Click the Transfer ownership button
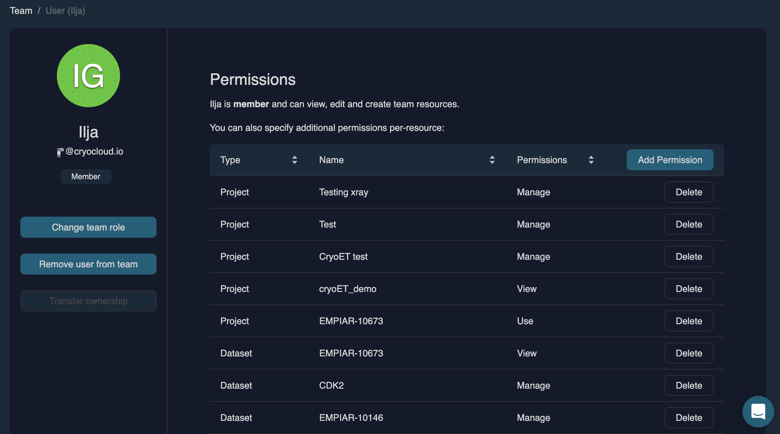780x434 pixels. [x=88, y=301]
